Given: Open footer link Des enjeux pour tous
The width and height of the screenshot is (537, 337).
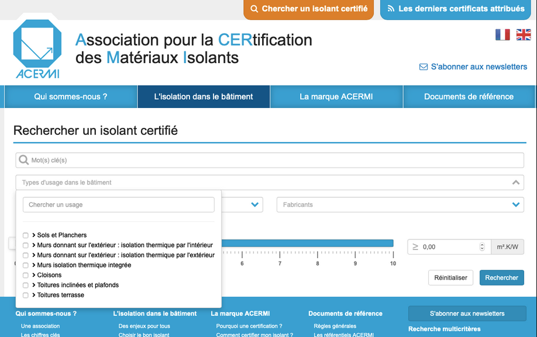Looking at the screenshot, I should click(144, 326).
